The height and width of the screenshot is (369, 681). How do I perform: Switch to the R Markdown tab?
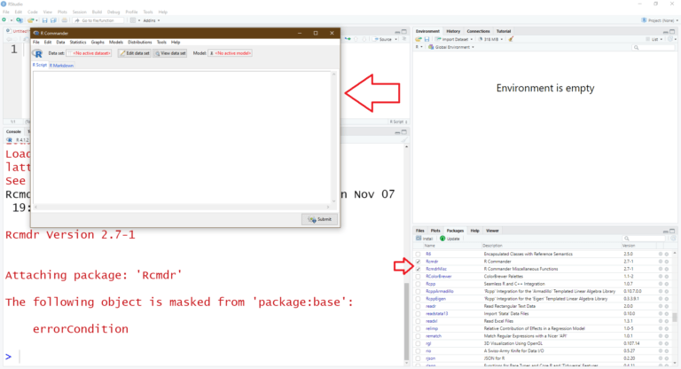point(62,65)
